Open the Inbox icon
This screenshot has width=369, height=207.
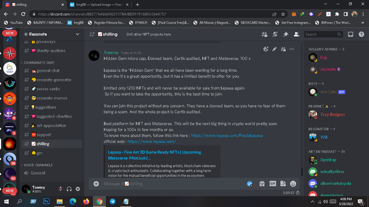351,34
